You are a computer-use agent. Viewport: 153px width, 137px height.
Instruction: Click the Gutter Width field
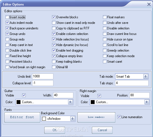63,95
